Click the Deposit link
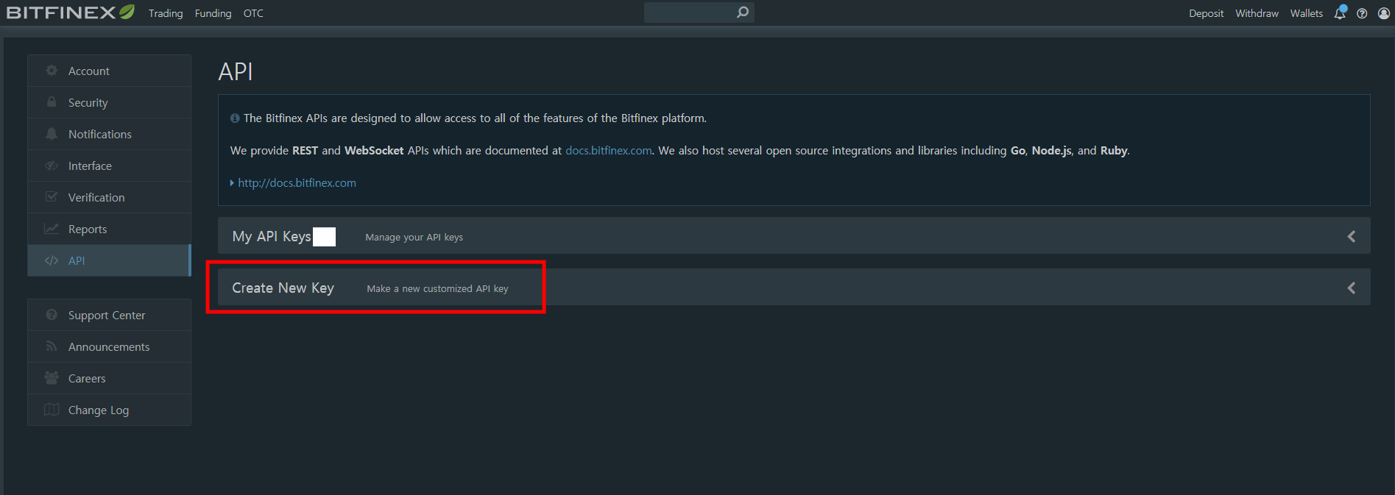This screenshot has height=495, width=1395. point(1206,13)
